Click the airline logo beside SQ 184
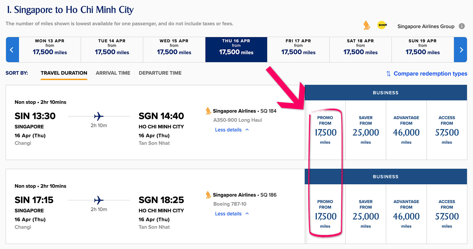The width and height of the screenshot is (473, 249). [x=208, y=111]
